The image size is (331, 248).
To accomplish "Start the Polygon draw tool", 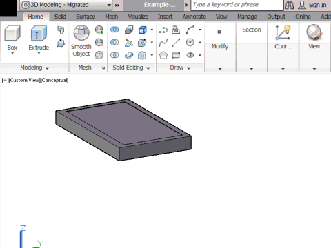I will (163, 55).
